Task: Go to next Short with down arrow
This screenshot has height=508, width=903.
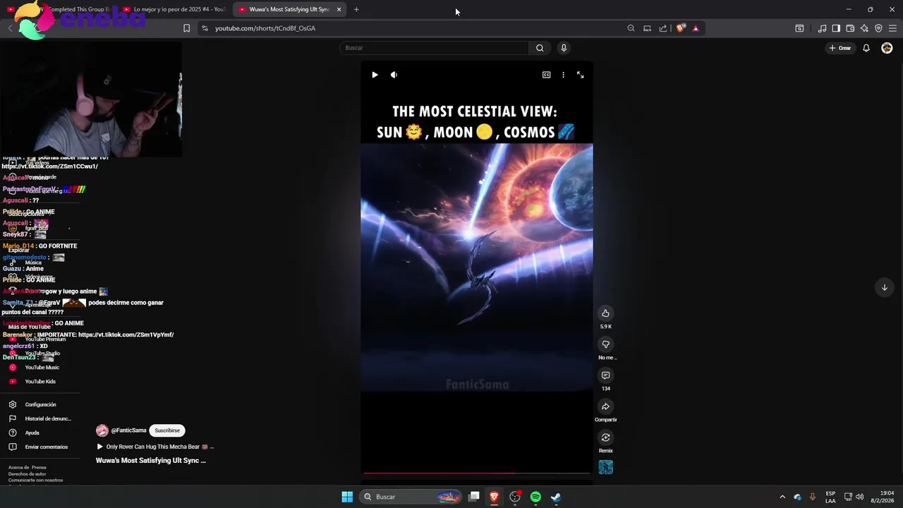Action: 884,287
